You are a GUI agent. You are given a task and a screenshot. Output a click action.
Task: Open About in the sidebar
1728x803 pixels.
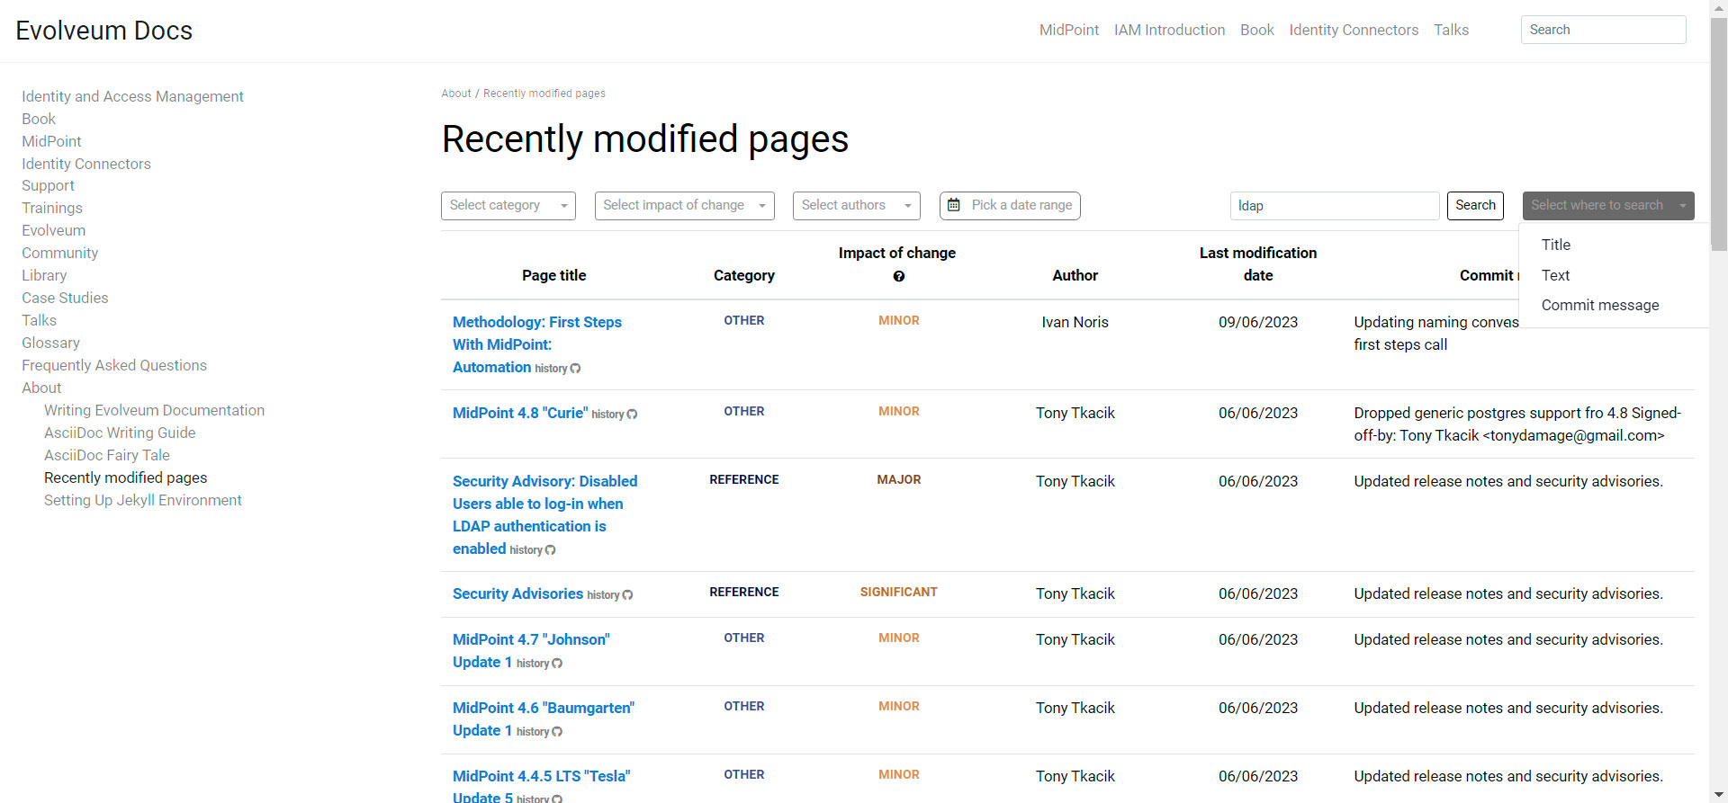tap(41, 388)
